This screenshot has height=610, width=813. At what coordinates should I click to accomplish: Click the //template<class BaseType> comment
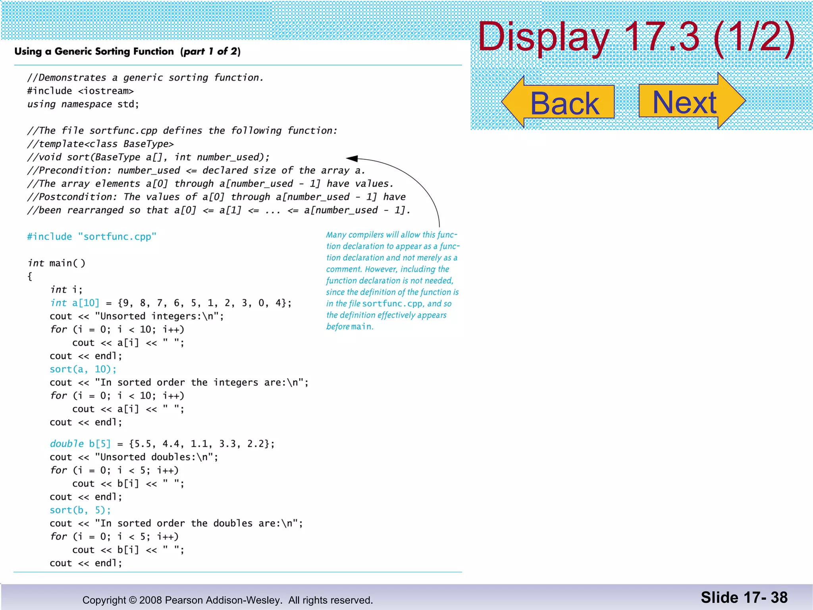100,144
